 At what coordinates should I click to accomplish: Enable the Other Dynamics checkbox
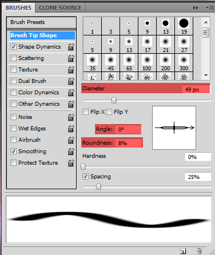[13, 104]
